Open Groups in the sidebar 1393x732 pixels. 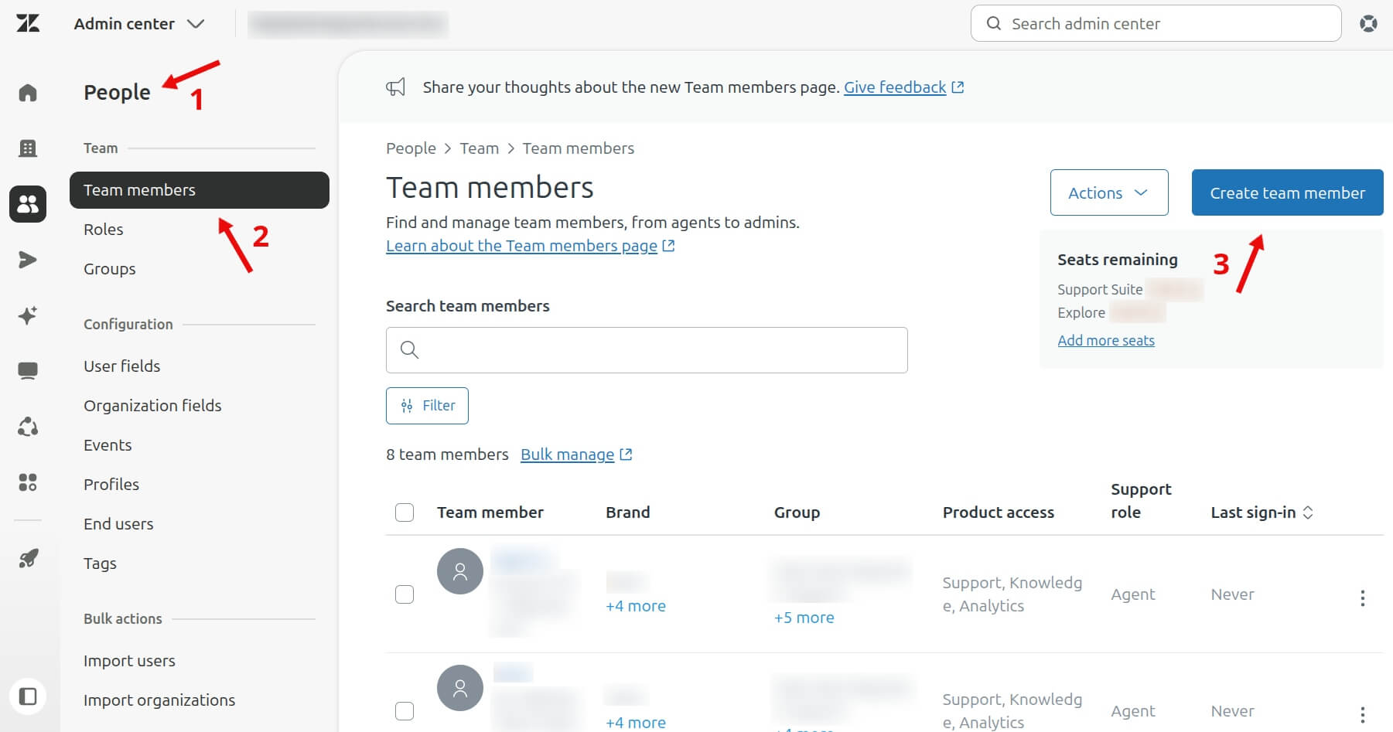pyautogui.click(x=110, y=269)
